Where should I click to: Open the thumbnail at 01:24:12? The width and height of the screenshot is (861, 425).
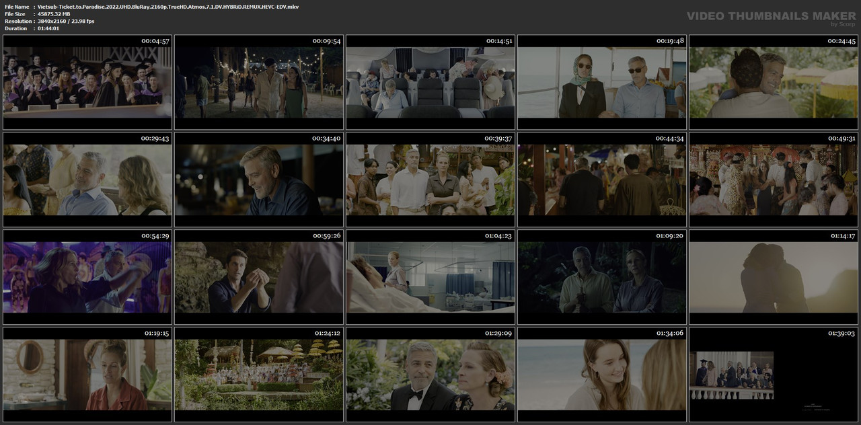259,375
